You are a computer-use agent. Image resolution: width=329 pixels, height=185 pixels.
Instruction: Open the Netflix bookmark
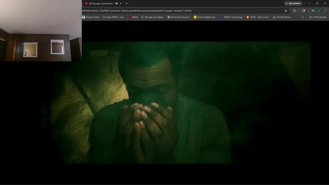tap(133, 17)
